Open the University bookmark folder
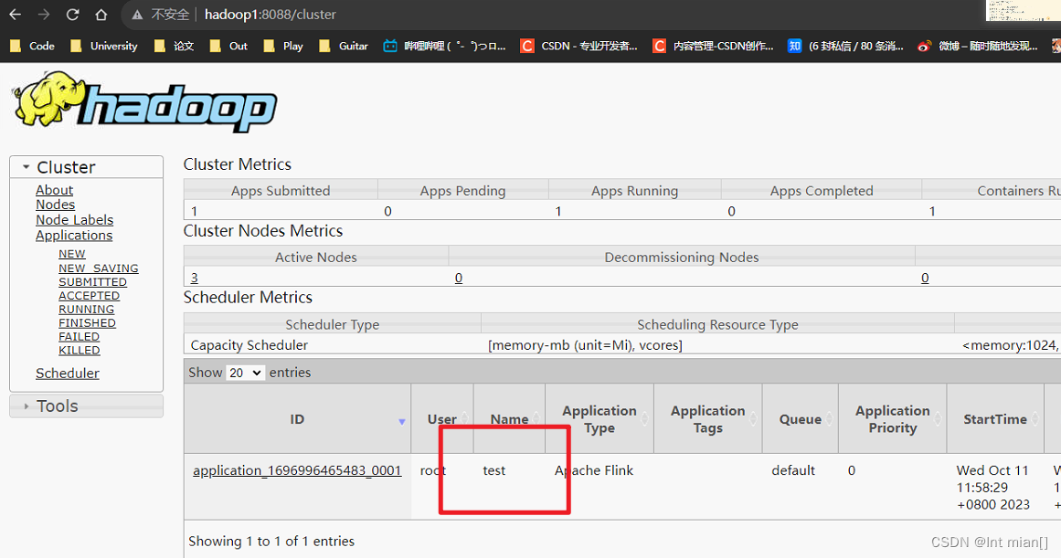Viewport: 1061px width, 558px height. coord(104,46)
